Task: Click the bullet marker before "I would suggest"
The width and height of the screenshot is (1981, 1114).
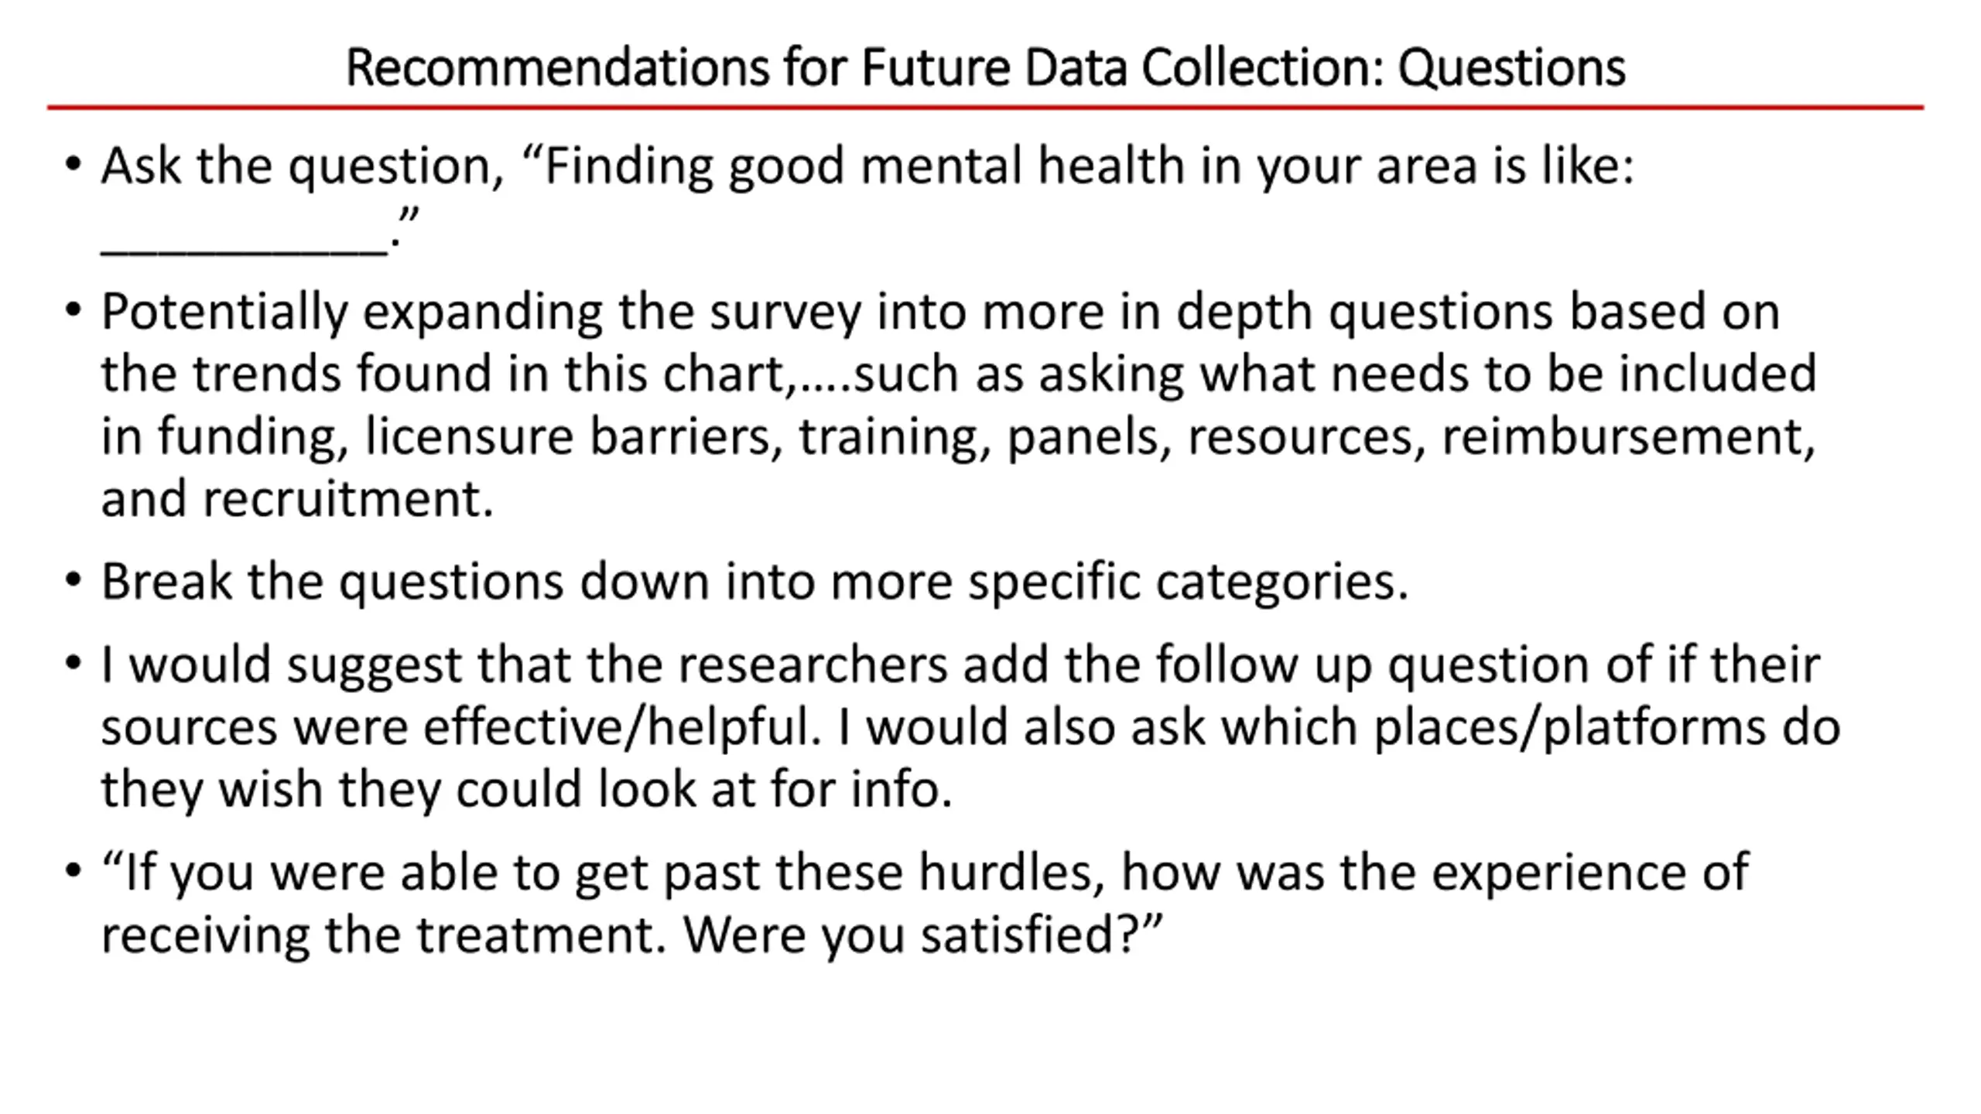Action: click(x=74, y=664)
